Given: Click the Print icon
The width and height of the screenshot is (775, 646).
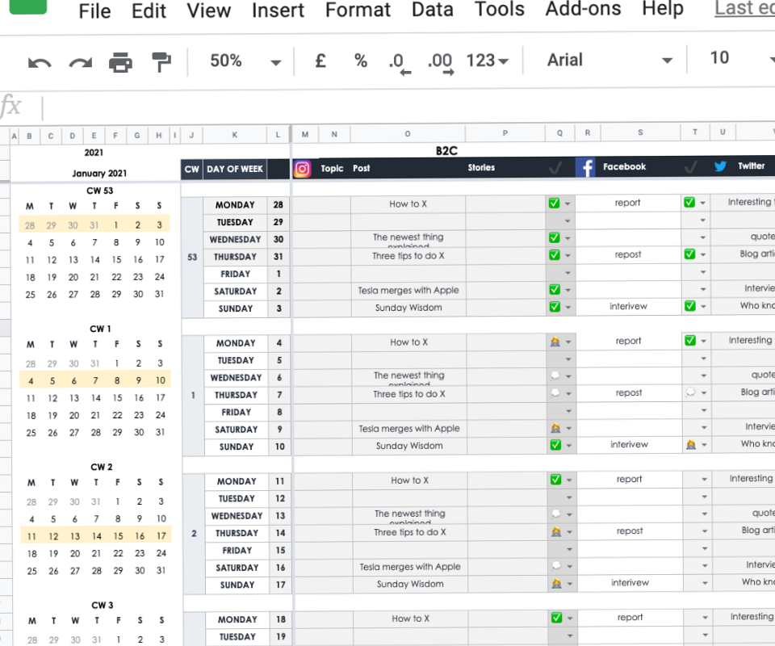Looking at the screenshot, I should click(x=120, y=61).
